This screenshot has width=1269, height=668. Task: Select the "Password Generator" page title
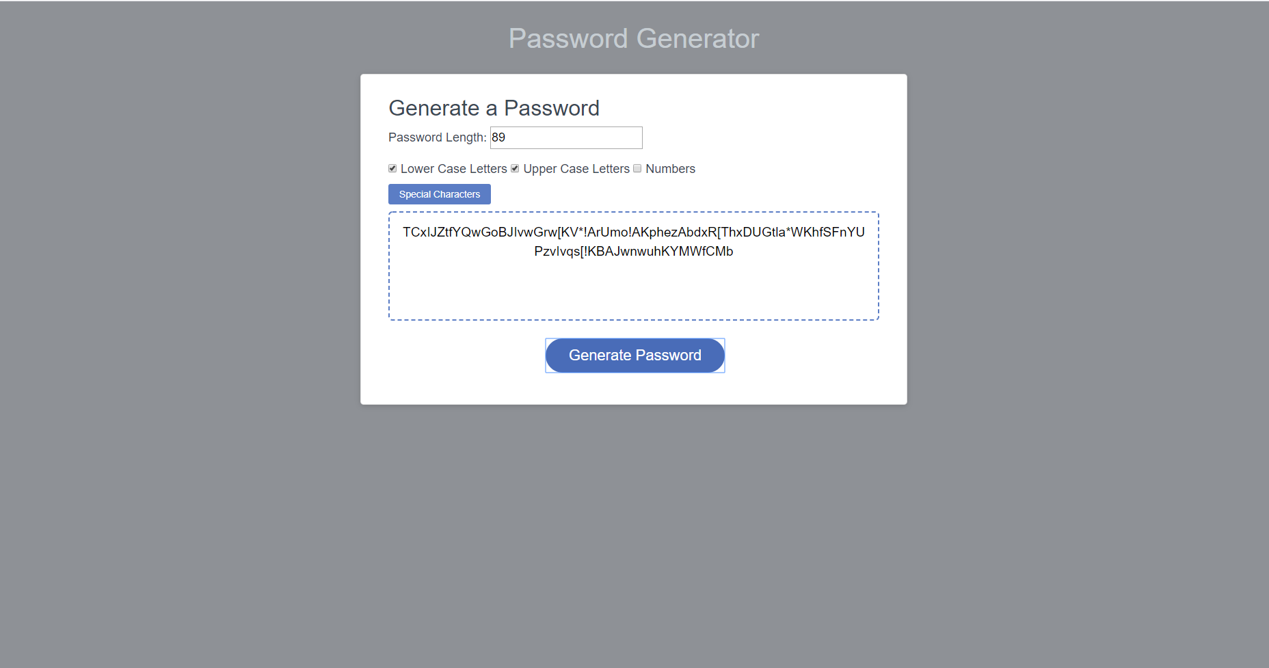[634, 38]
